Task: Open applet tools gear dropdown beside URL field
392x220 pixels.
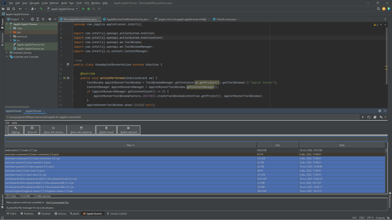Action: (x=383, y=117)
